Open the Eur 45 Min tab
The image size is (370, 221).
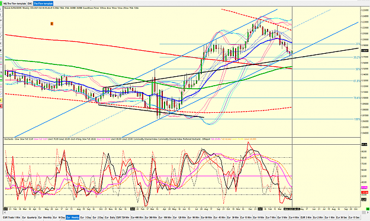(220, 217)
